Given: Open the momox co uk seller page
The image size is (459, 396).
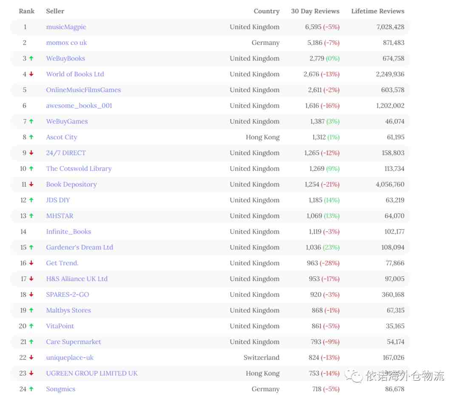Looking at the screenshot, I should (x=66, y=43).
